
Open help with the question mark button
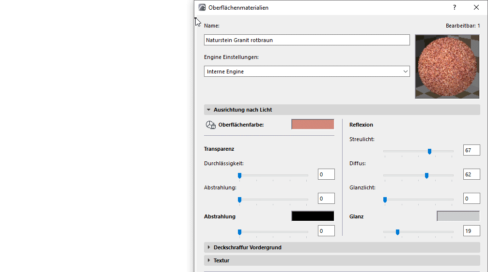(x=455, y=7)
